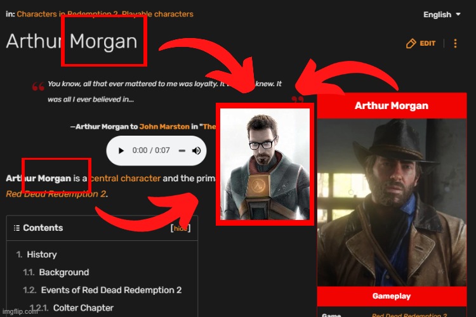Jump to the History section
476x317 pixels.
click(42, 254)
